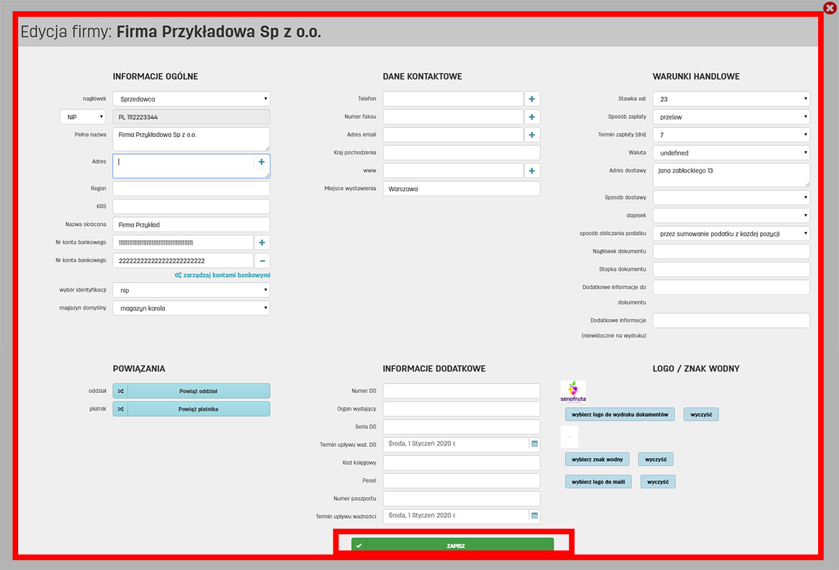The height and width of the screenshot is (570, 839).
Task: Click the green ZAPISZ save button
Action: click(x=452, y=546)
